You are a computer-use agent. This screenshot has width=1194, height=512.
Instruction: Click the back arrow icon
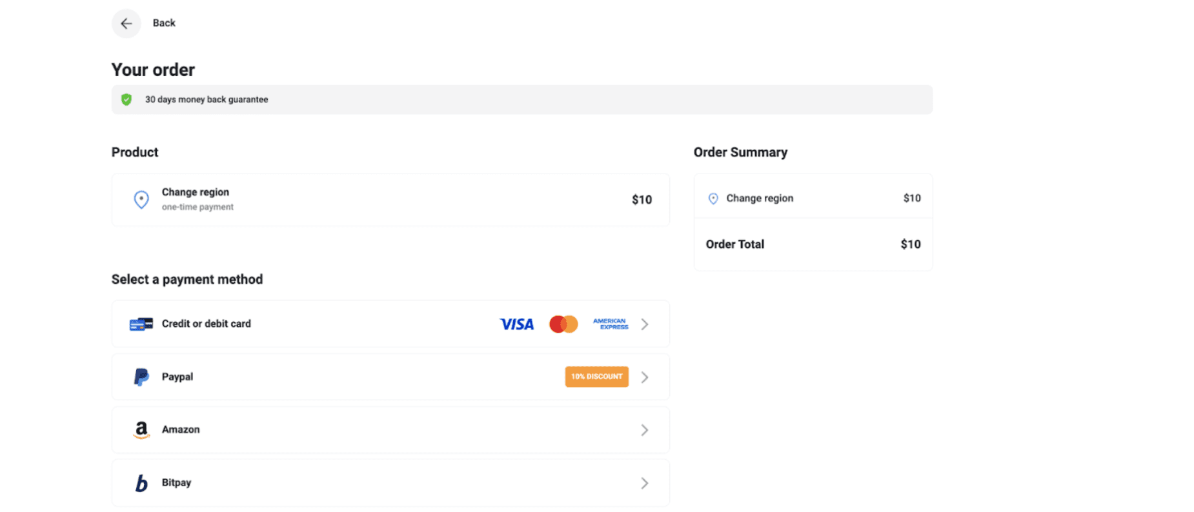click(126, 24)
